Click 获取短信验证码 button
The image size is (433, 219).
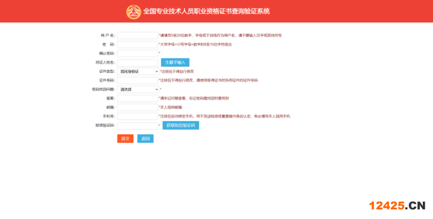click(180, 125)
